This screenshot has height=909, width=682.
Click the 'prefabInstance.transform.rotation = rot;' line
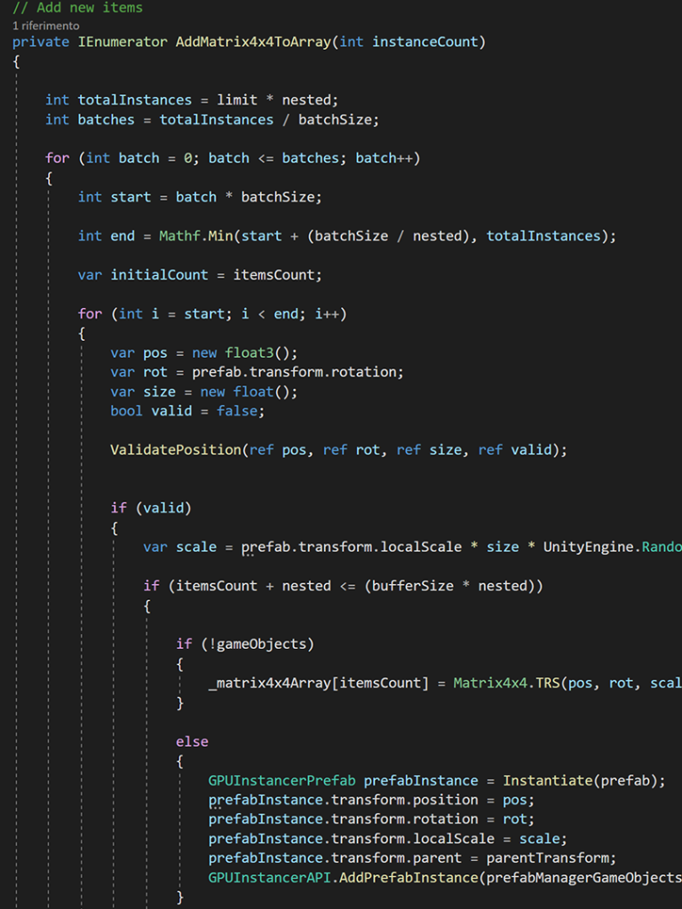tap(371, 819)
